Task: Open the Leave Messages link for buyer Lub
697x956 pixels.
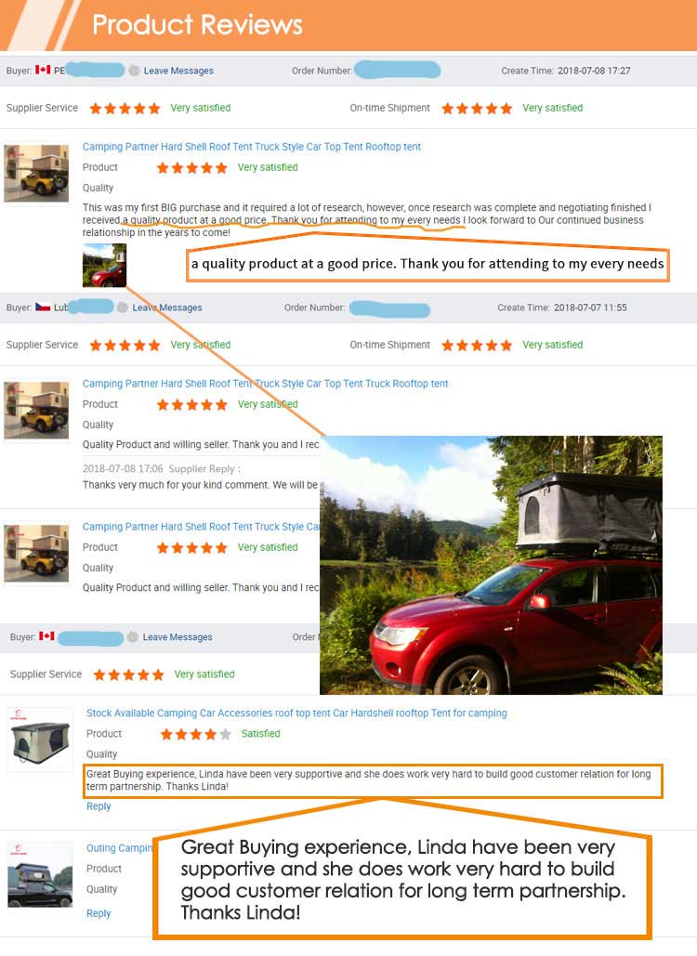Action: pyautogui.click(x=167, y=308)
